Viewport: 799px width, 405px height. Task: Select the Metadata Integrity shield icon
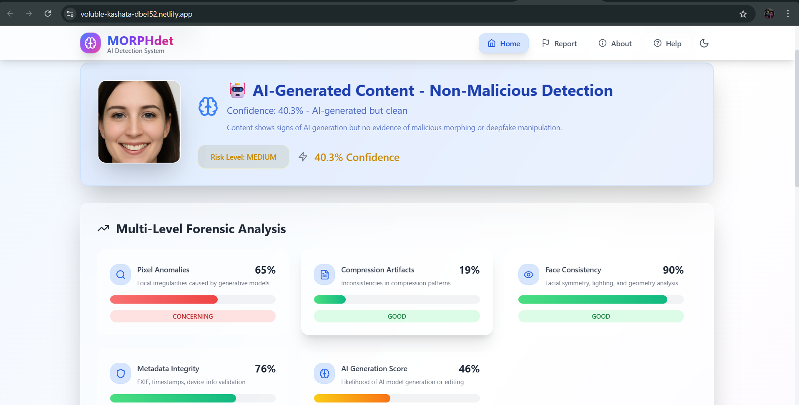point(120,373)
